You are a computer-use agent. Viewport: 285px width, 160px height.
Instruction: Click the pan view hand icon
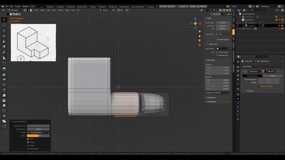coord(199,36)
